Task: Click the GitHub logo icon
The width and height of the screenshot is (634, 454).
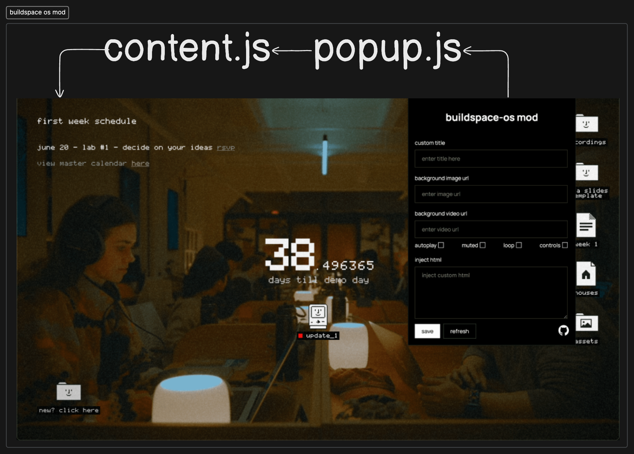Action: click(563, 331)
